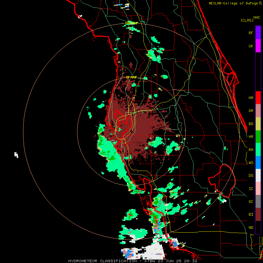Click the light pink IC legend swatch
The height and width of the screenshot is (263, 263).
(258, 188)
